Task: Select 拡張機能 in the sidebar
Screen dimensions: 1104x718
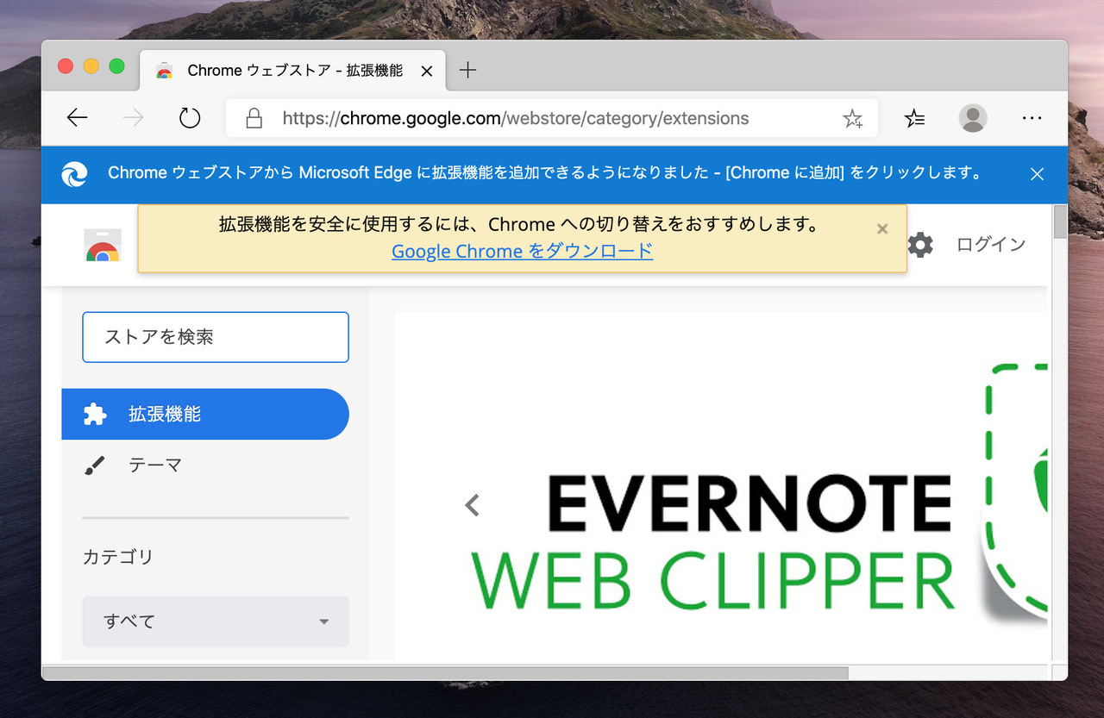Action: point(205,415)
